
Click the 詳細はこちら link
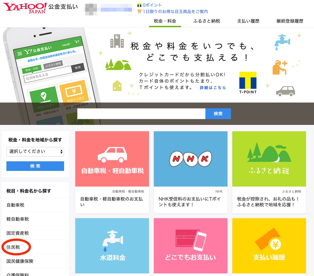point(213,88)
